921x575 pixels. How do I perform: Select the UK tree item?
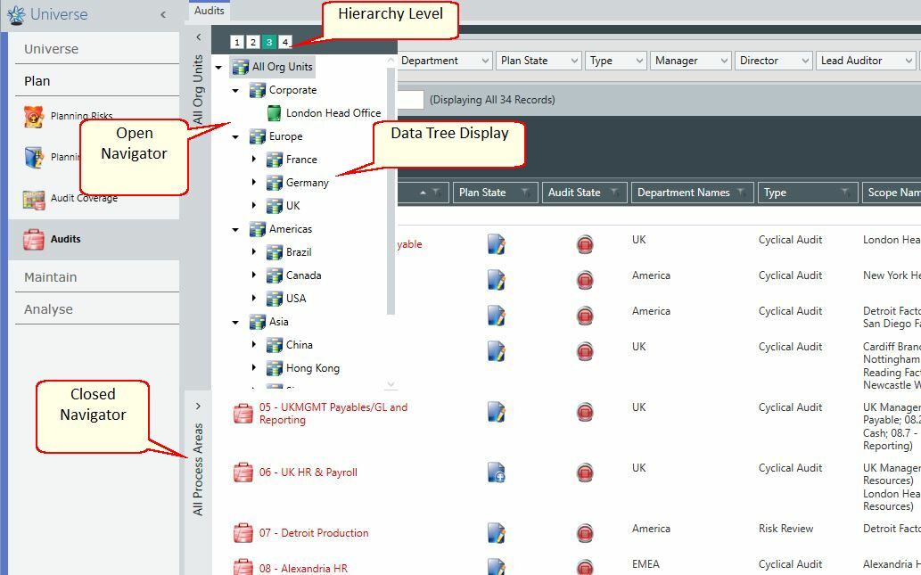292,206
